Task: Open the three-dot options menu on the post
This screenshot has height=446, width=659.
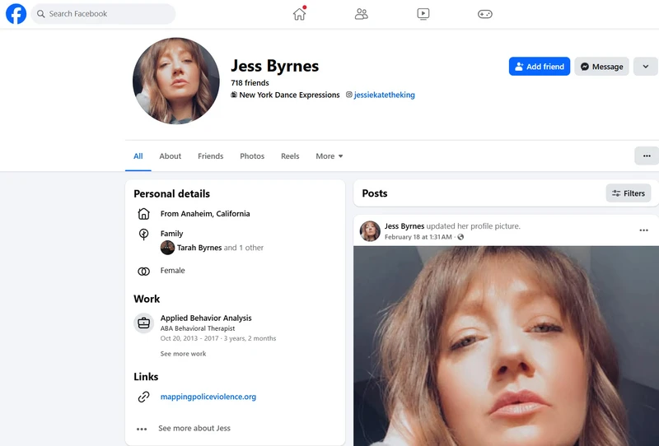Action: [x=643, y=230]
